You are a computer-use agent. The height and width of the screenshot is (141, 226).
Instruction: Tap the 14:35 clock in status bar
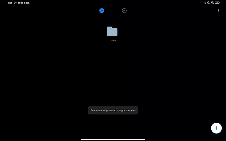pos(9,3)
